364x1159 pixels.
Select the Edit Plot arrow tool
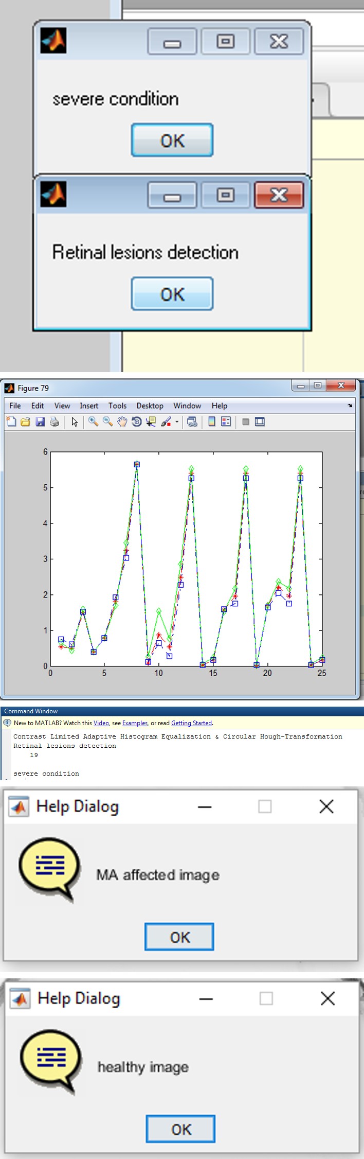(75, 422)
